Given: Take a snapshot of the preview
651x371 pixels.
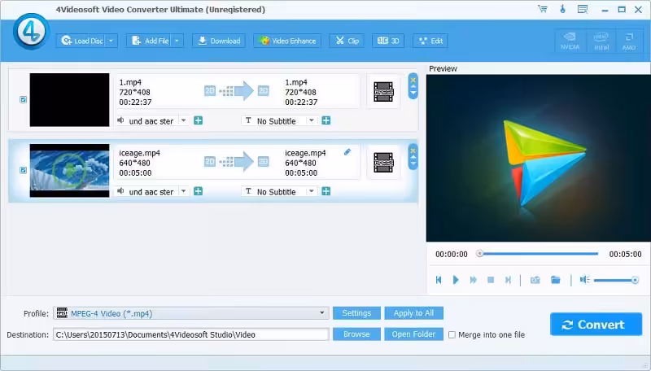Looking at the screenshot, I should click(x=535, y=280).
